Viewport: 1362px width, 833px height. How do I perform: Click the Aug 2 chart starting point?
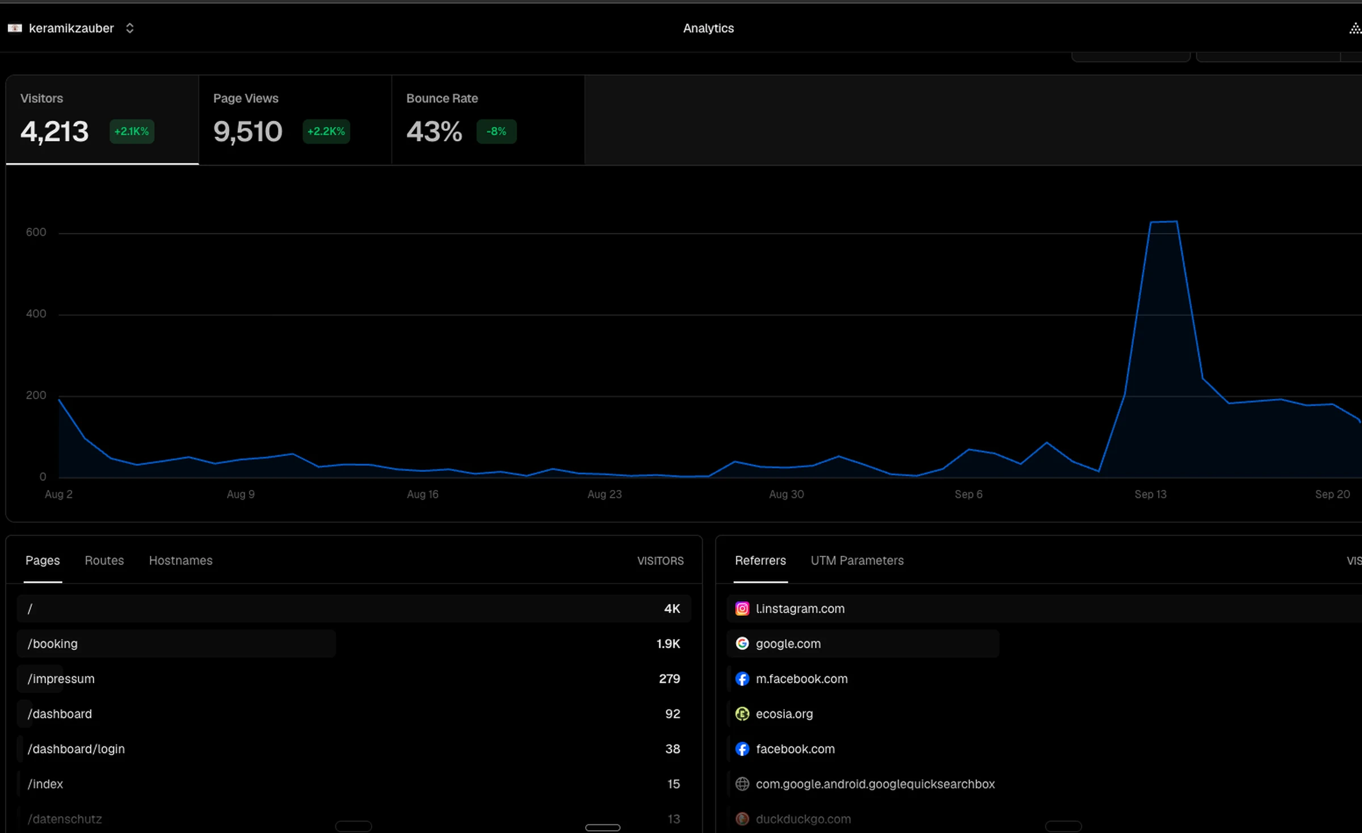click(59, 400)
